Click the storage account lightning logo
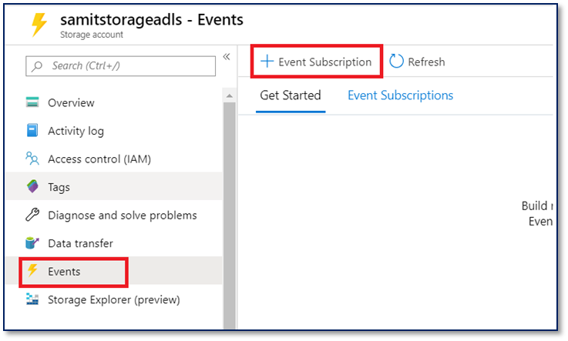 click(38, 25)
